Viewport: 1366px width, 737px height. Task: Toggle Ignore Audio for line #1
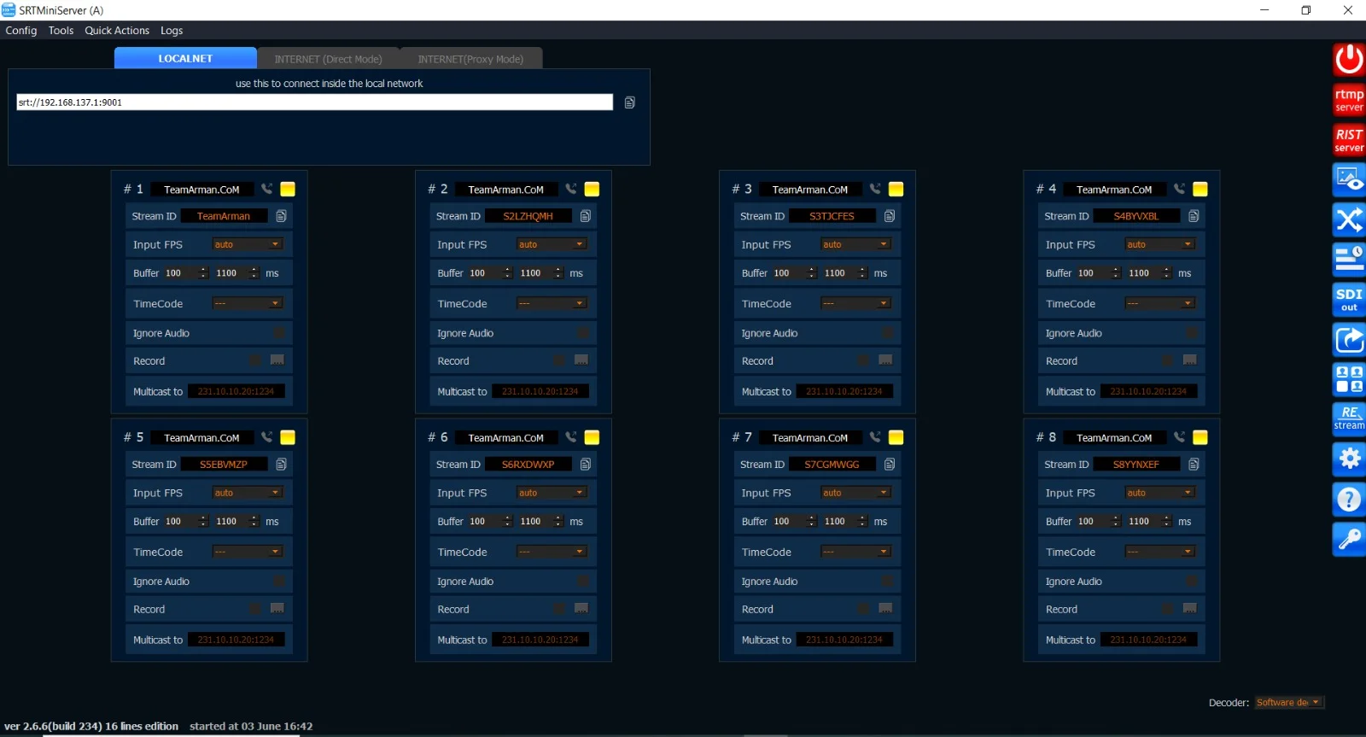tap(279, 333)
